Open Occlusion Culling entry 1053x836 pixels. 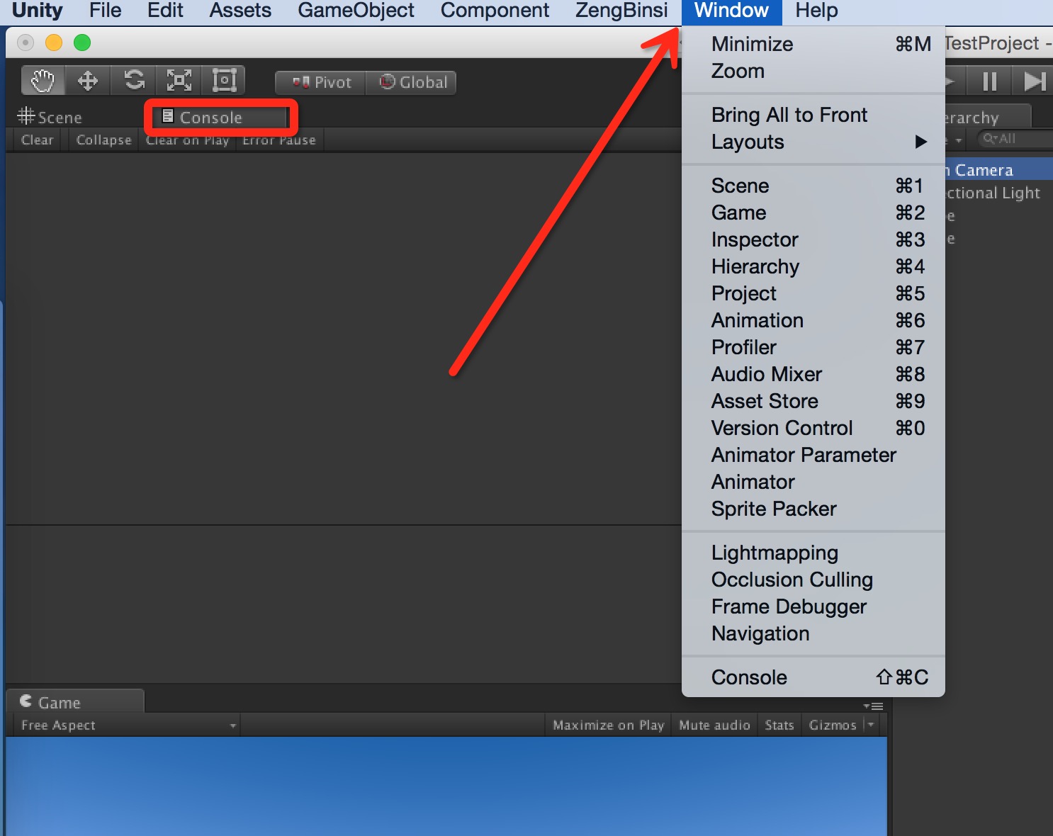[x=813, y=580]
